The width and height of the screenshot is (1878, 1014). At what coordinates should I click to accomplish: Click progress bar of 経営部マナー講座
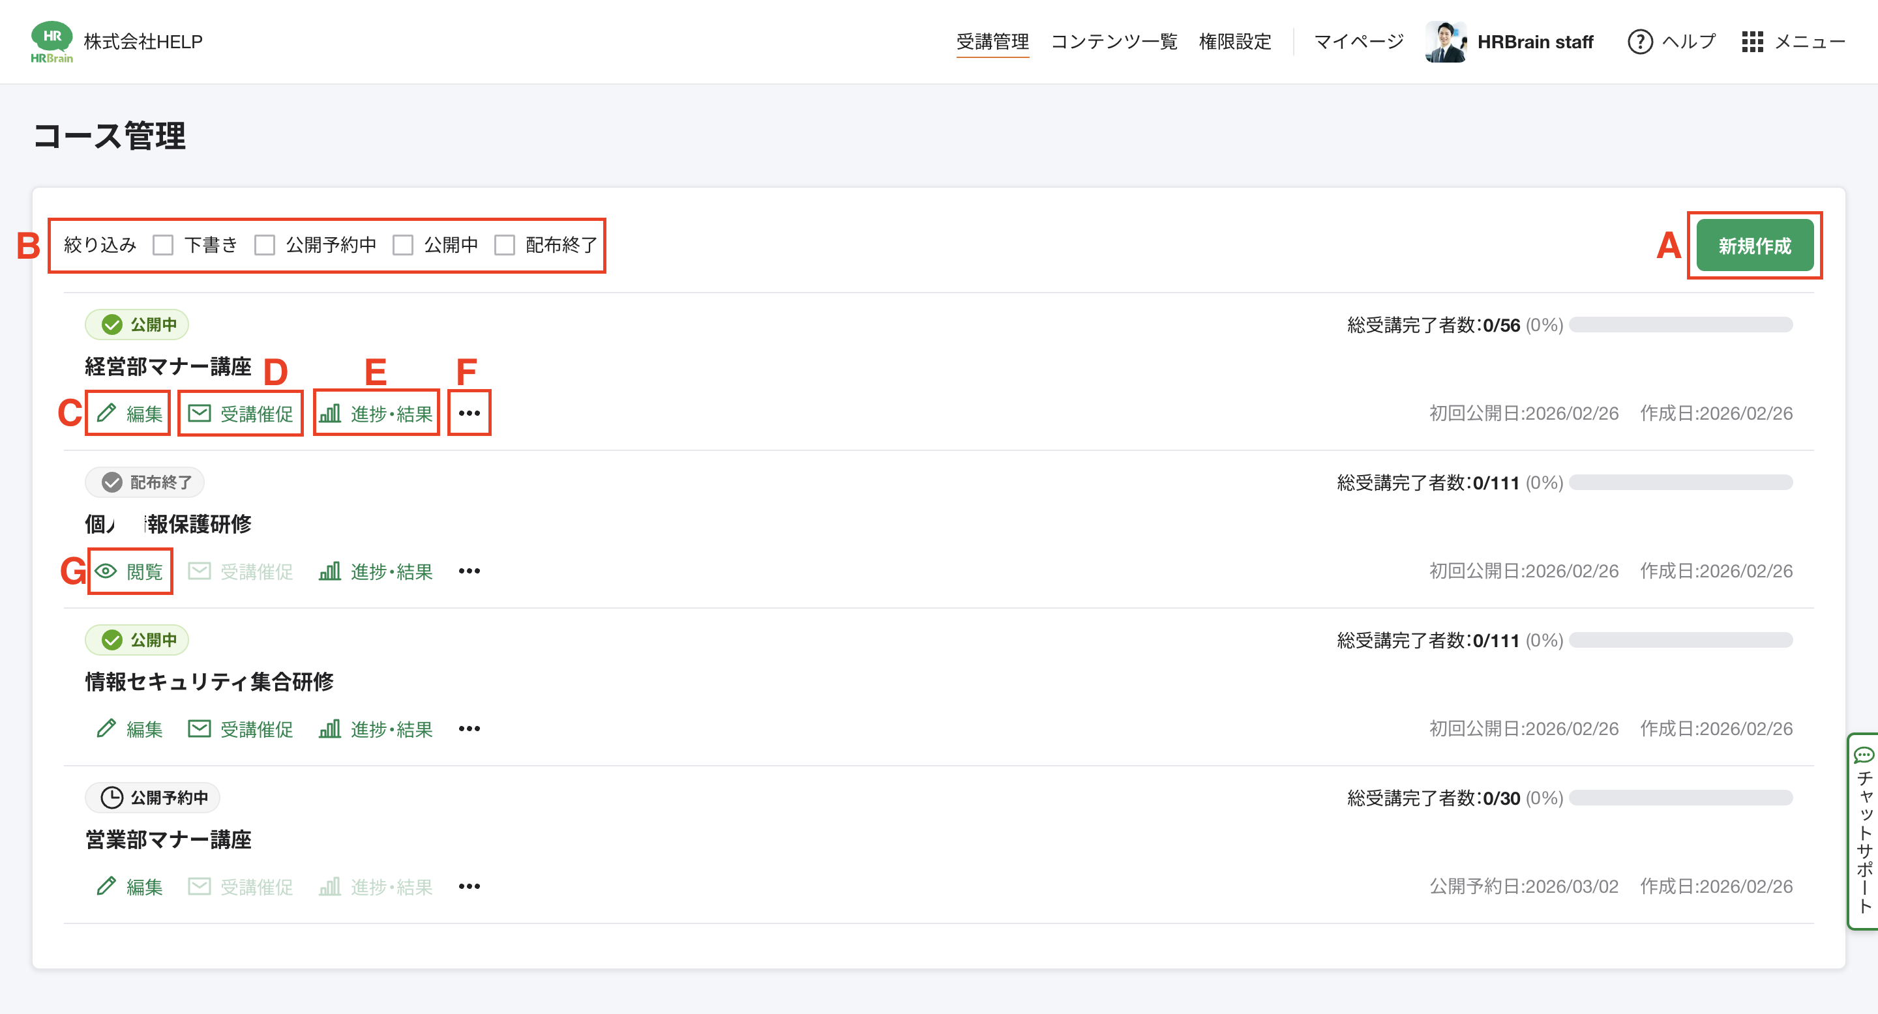[x=1680, y=325]
